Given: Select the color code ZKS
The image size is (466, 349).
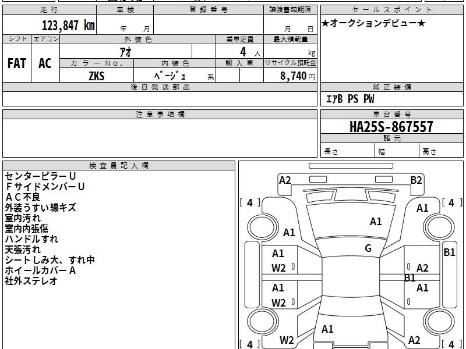Looking at the screenshot, I should tap(97, 76).
